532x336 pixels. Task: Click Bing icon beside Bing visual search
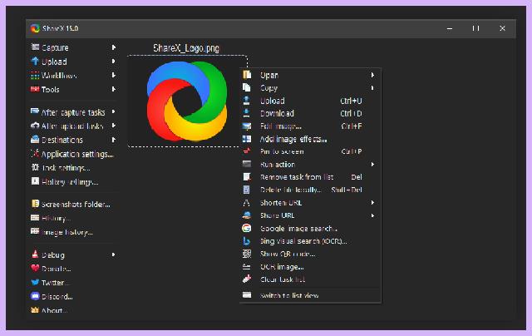247,241
